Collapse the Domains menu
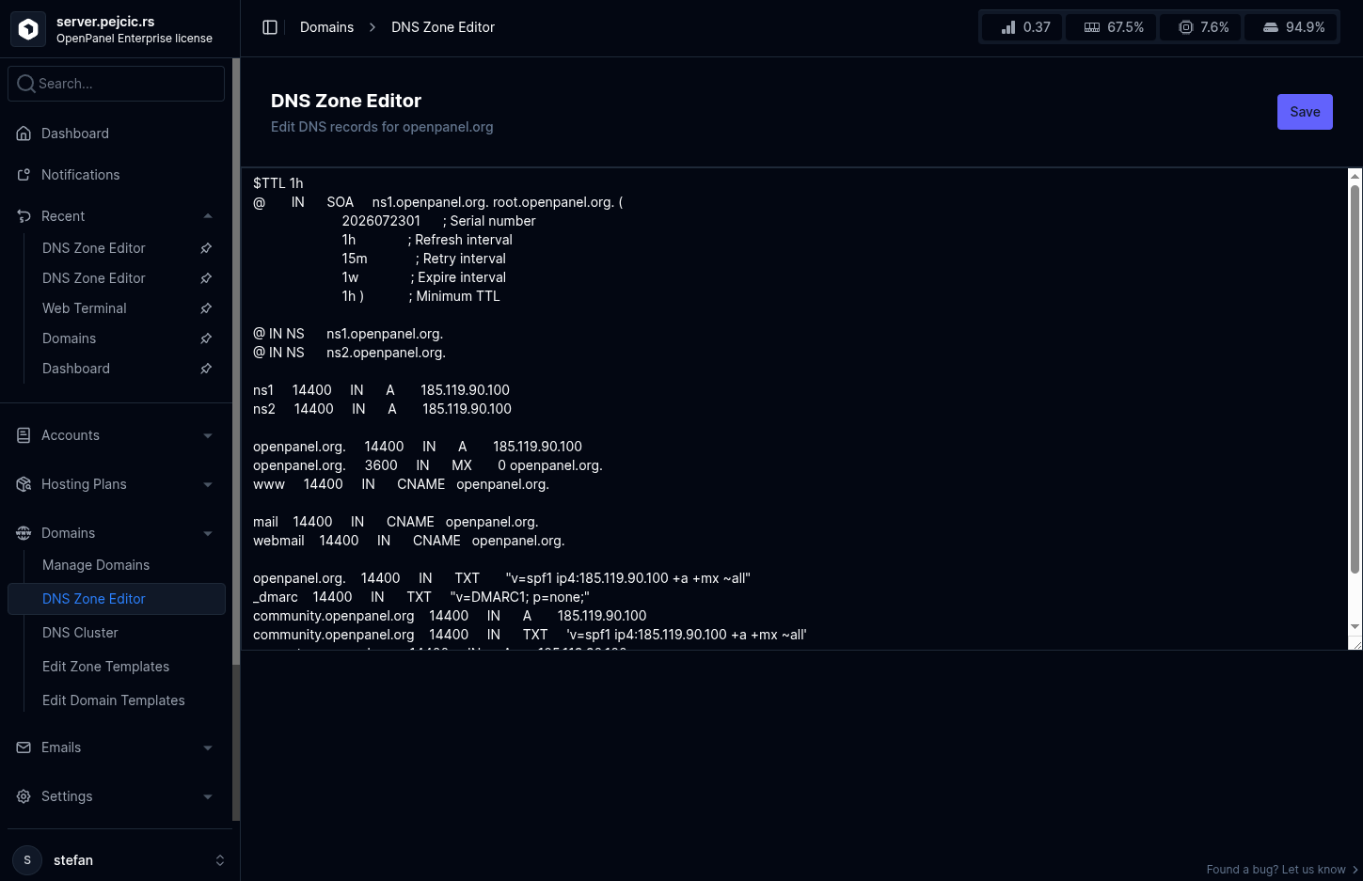This screenshot has width=1363, height=881. pyautogui.click(x=208, y=533)
